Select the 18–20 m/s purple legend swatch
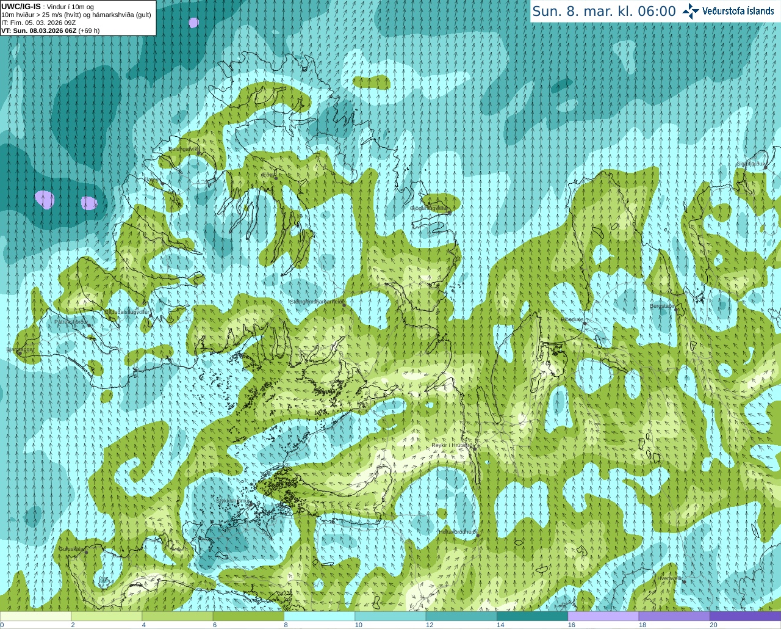 tap(674, 616)
